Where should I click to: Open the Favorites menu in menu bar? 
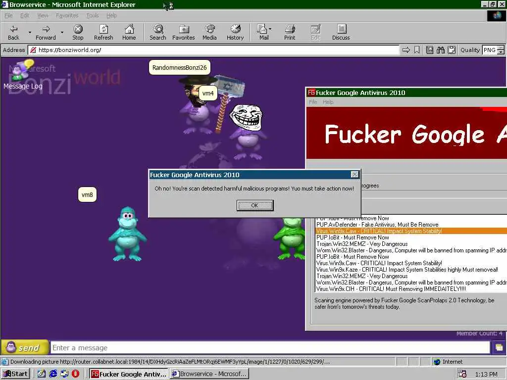click(x=67, y=15)
